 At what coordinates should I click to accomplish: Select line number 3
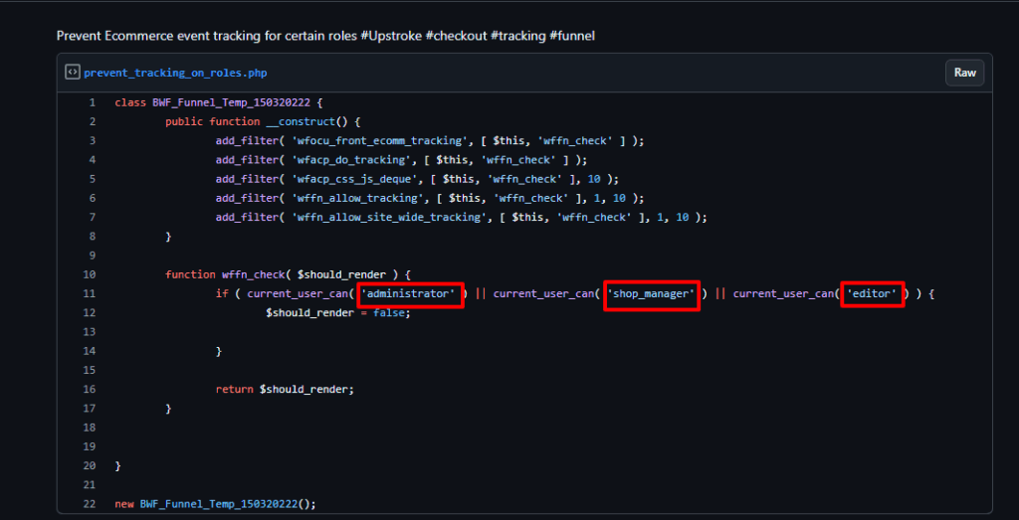point(93,141)
